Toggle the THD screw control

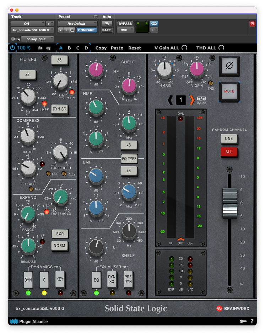tap(211, 83)
